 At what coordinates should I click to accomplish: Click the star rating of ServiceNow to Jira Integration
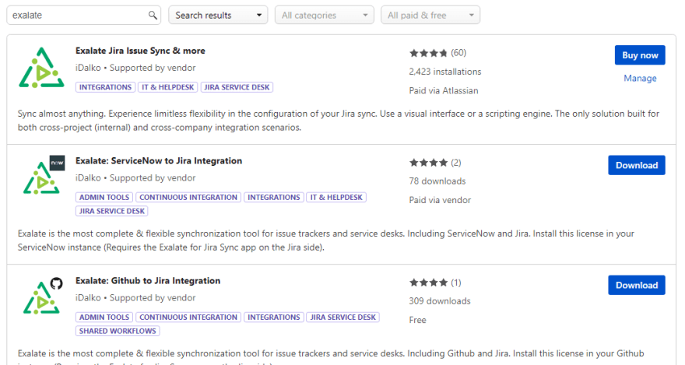[428, 163]
